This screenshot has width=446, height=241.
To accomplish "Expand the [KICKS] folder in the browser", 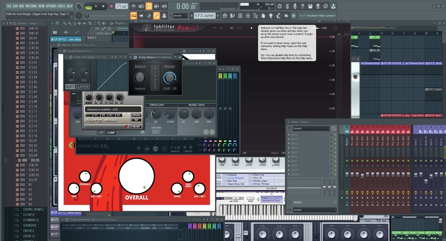I will pyautogui.click(x=29, y=231).
